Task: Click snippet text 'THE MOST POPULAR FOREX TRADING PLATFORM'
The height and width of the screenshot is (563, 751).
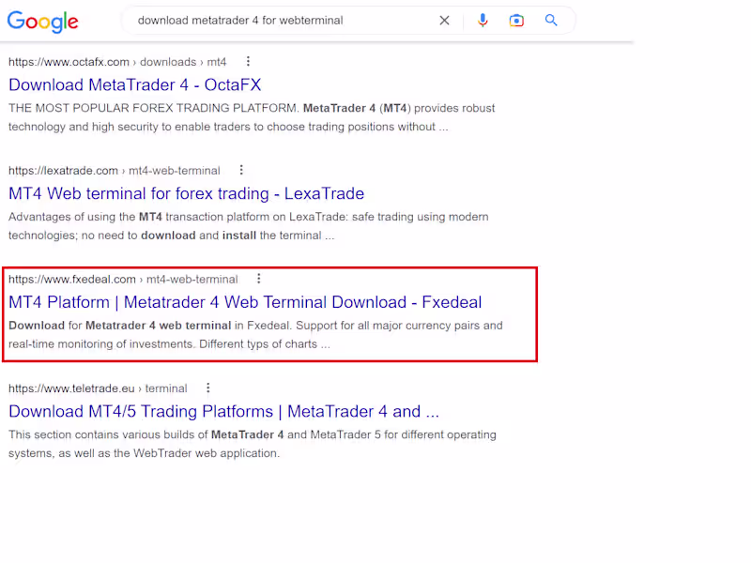Action: pos(154,108)
